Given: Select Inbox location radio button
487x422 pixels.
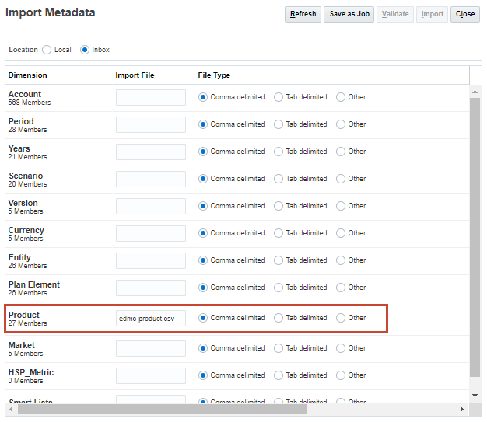Looking at the screenshot, I should click(85, 50).
